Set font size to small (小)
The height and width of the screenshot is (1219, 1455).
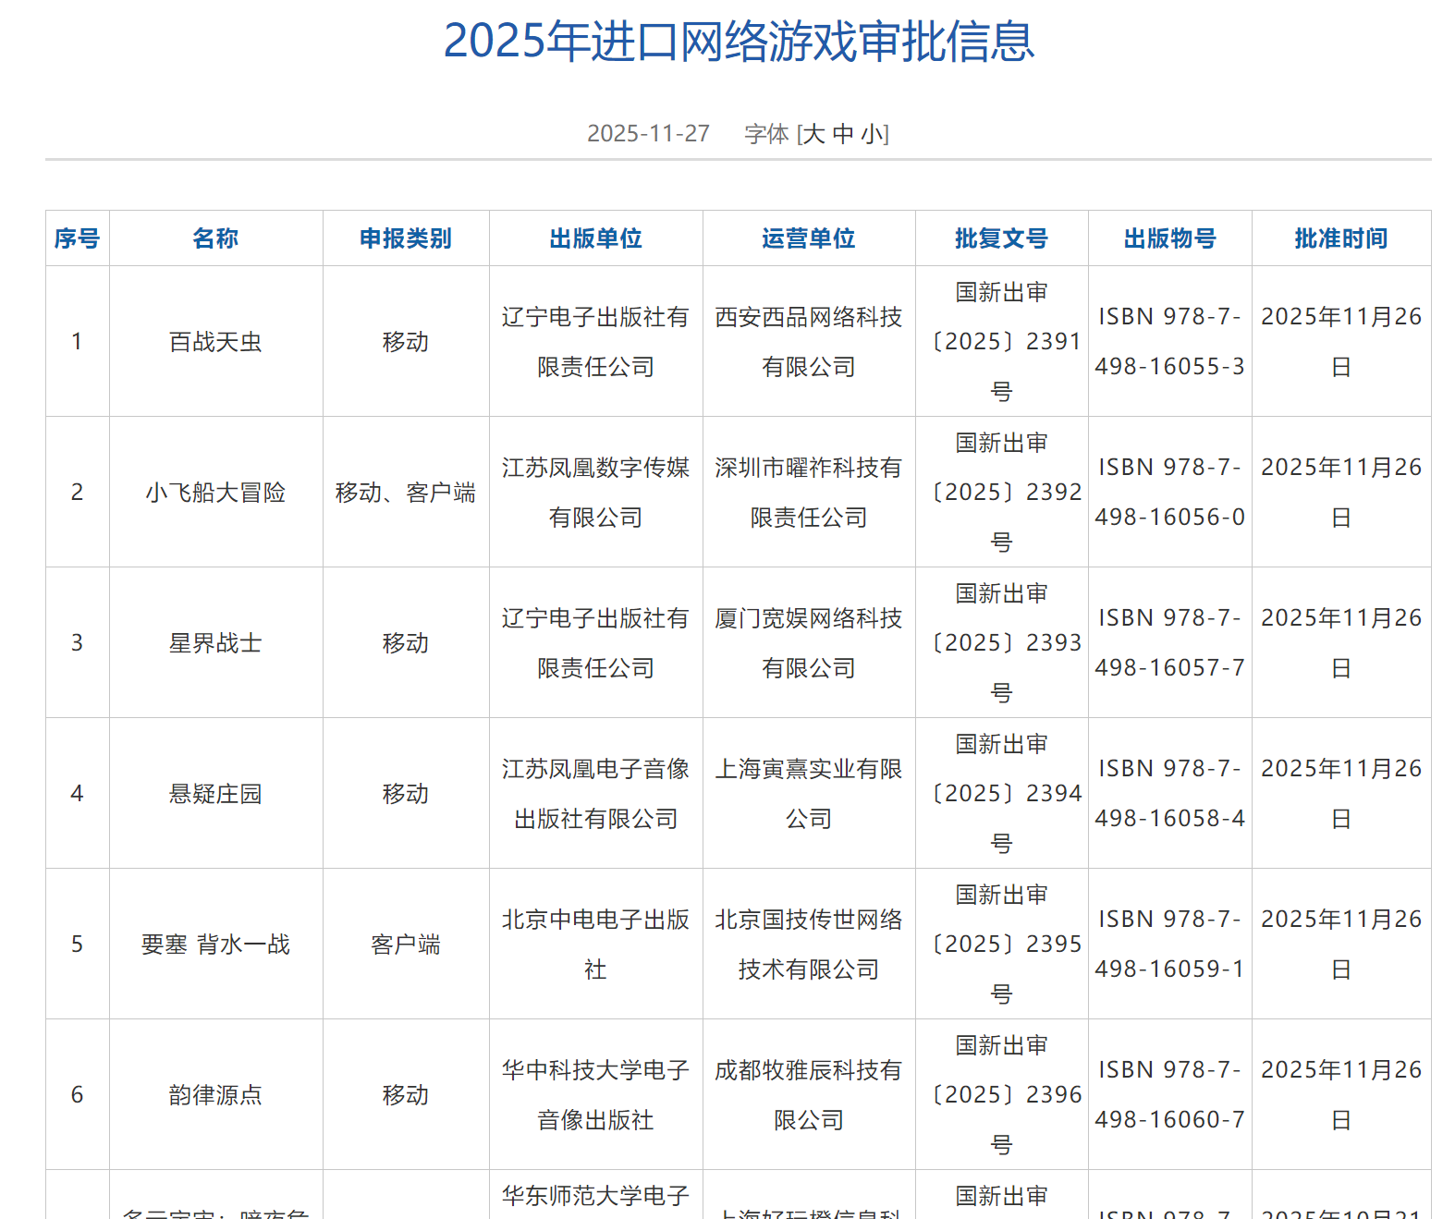pos(872,134)
